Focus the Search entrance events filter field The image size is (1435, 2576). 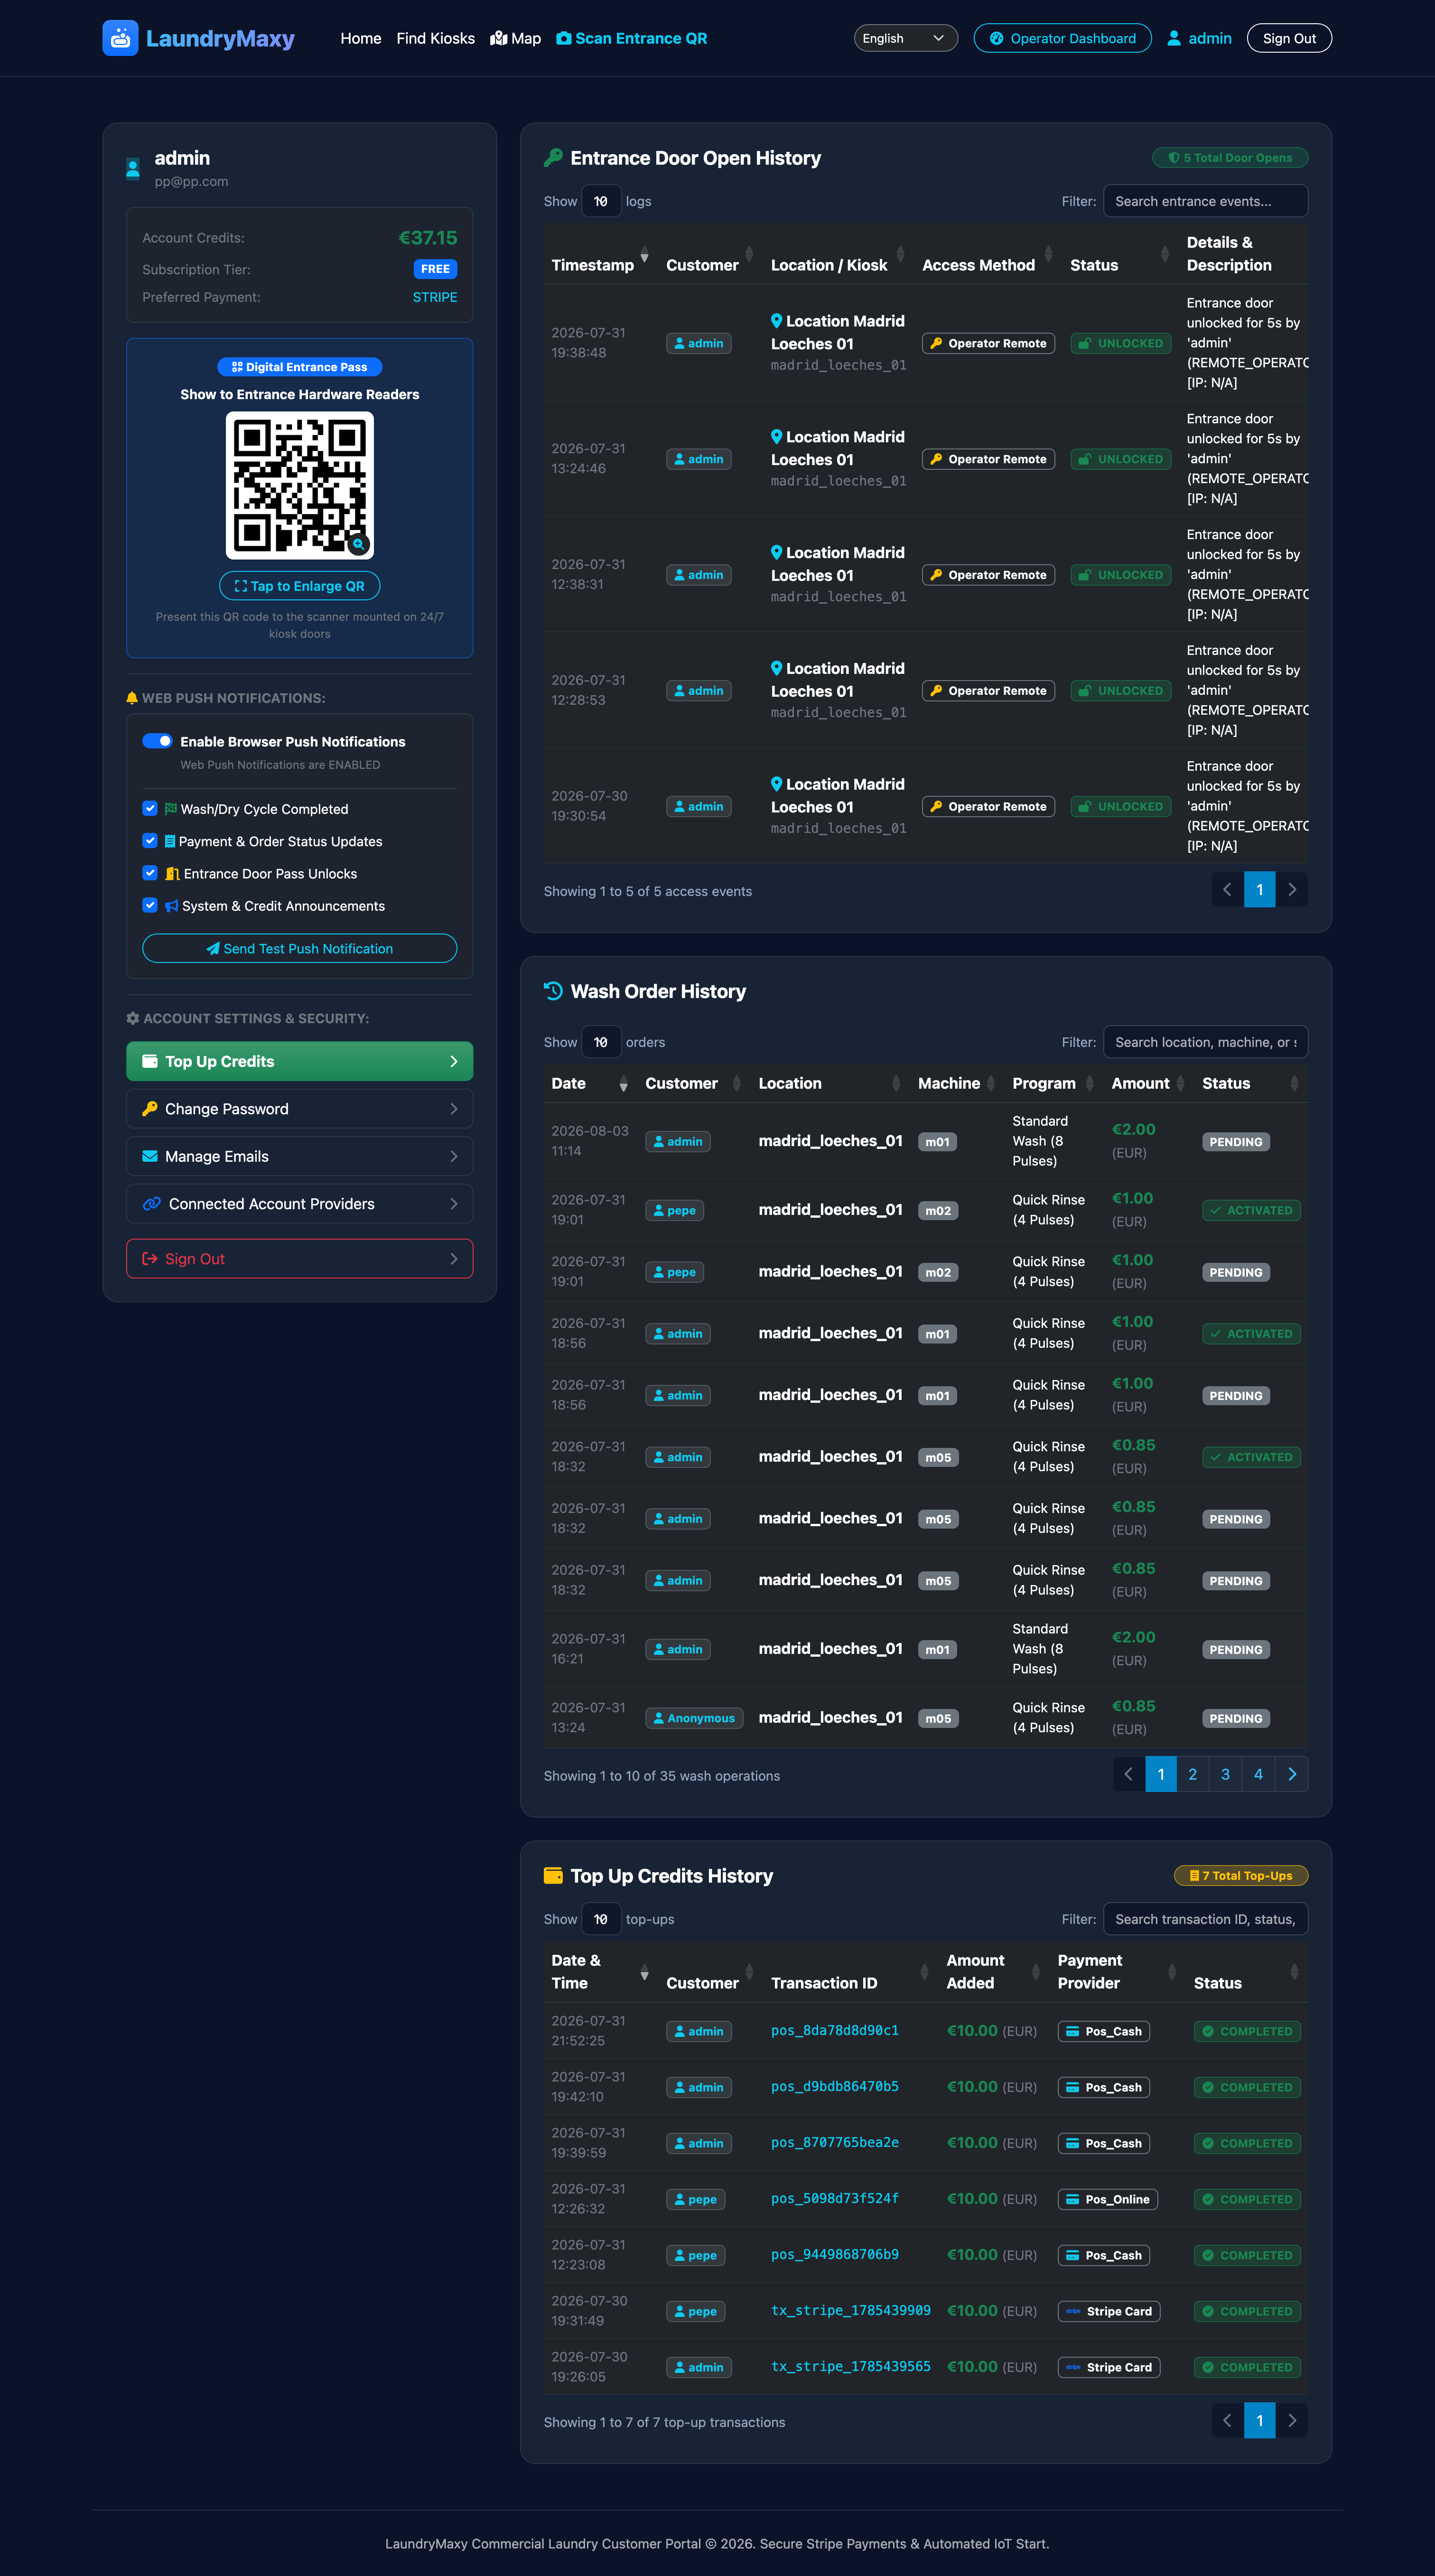(1205, 201)
